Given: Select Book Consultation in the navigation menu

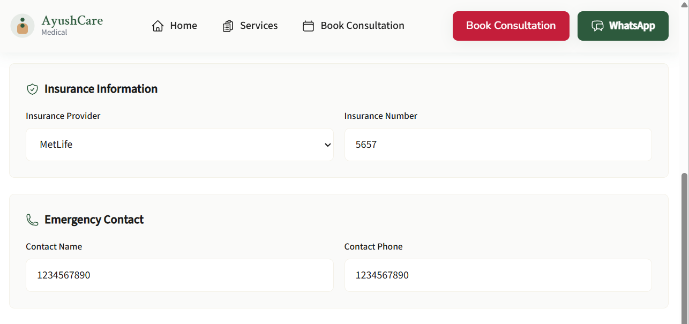Looking at the screenshot, I should (362, 26).
